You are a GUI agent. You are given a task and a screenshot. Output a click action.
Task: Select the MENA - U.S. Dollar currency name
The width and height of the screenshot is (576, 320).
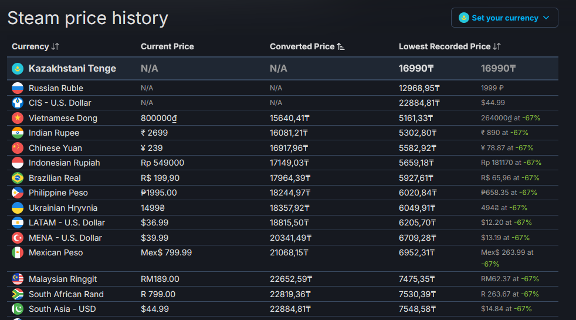coord(65,238)
